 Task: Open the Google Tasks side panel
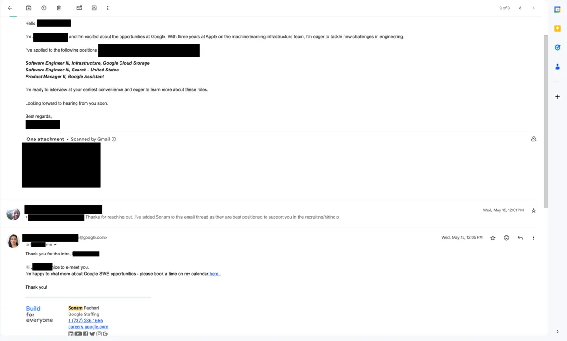point(558,47)
